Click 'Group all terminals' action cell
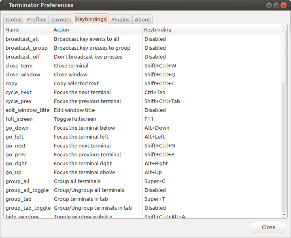This screenshot has width=291, height=238. (77, 181)
